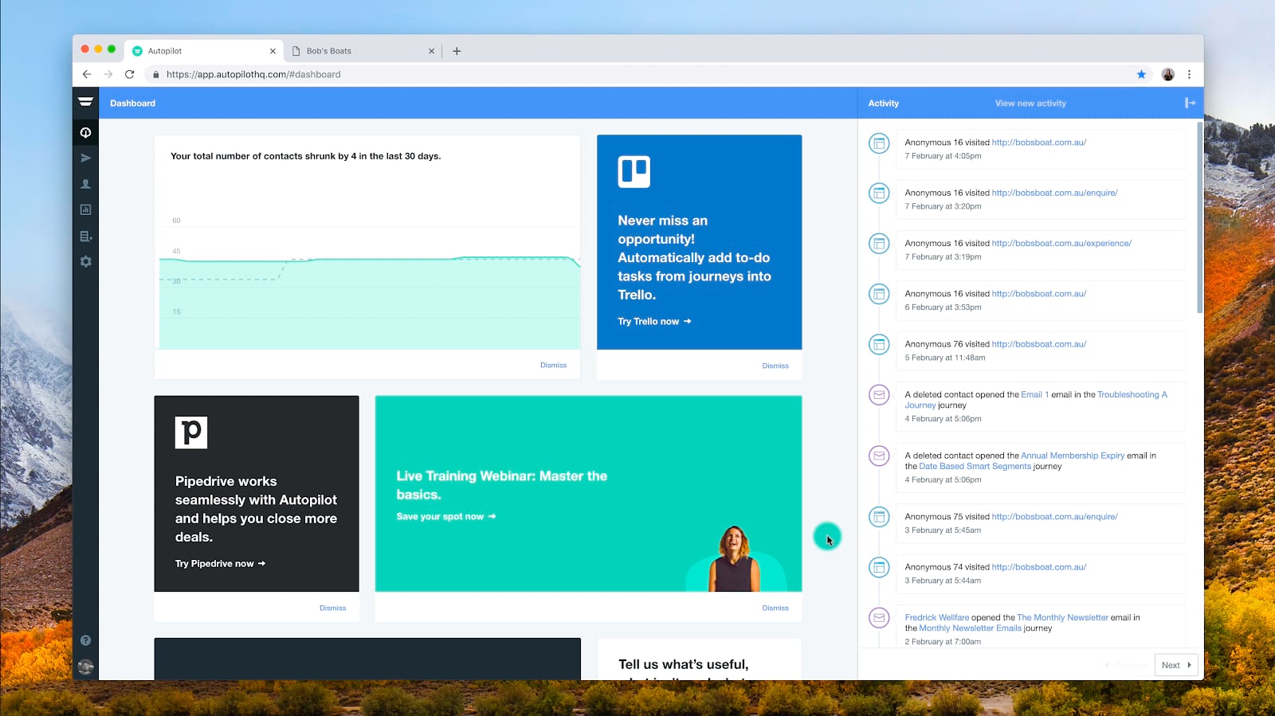Image resolution: width=1275 pixels, height=716 pixels.
Task: Open the Email 1 link in the activity feed
Action: point(1034,394)
